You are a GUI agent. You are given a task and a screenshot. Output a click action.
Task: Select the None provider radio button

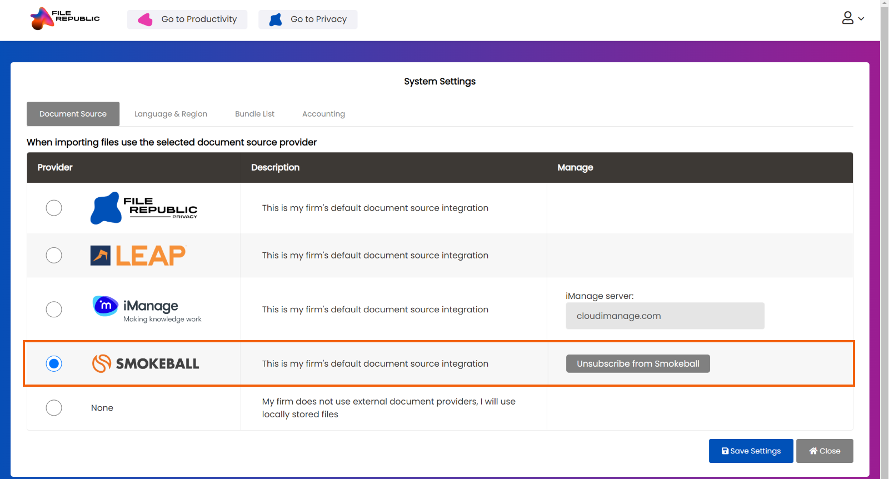click(54, 408)
